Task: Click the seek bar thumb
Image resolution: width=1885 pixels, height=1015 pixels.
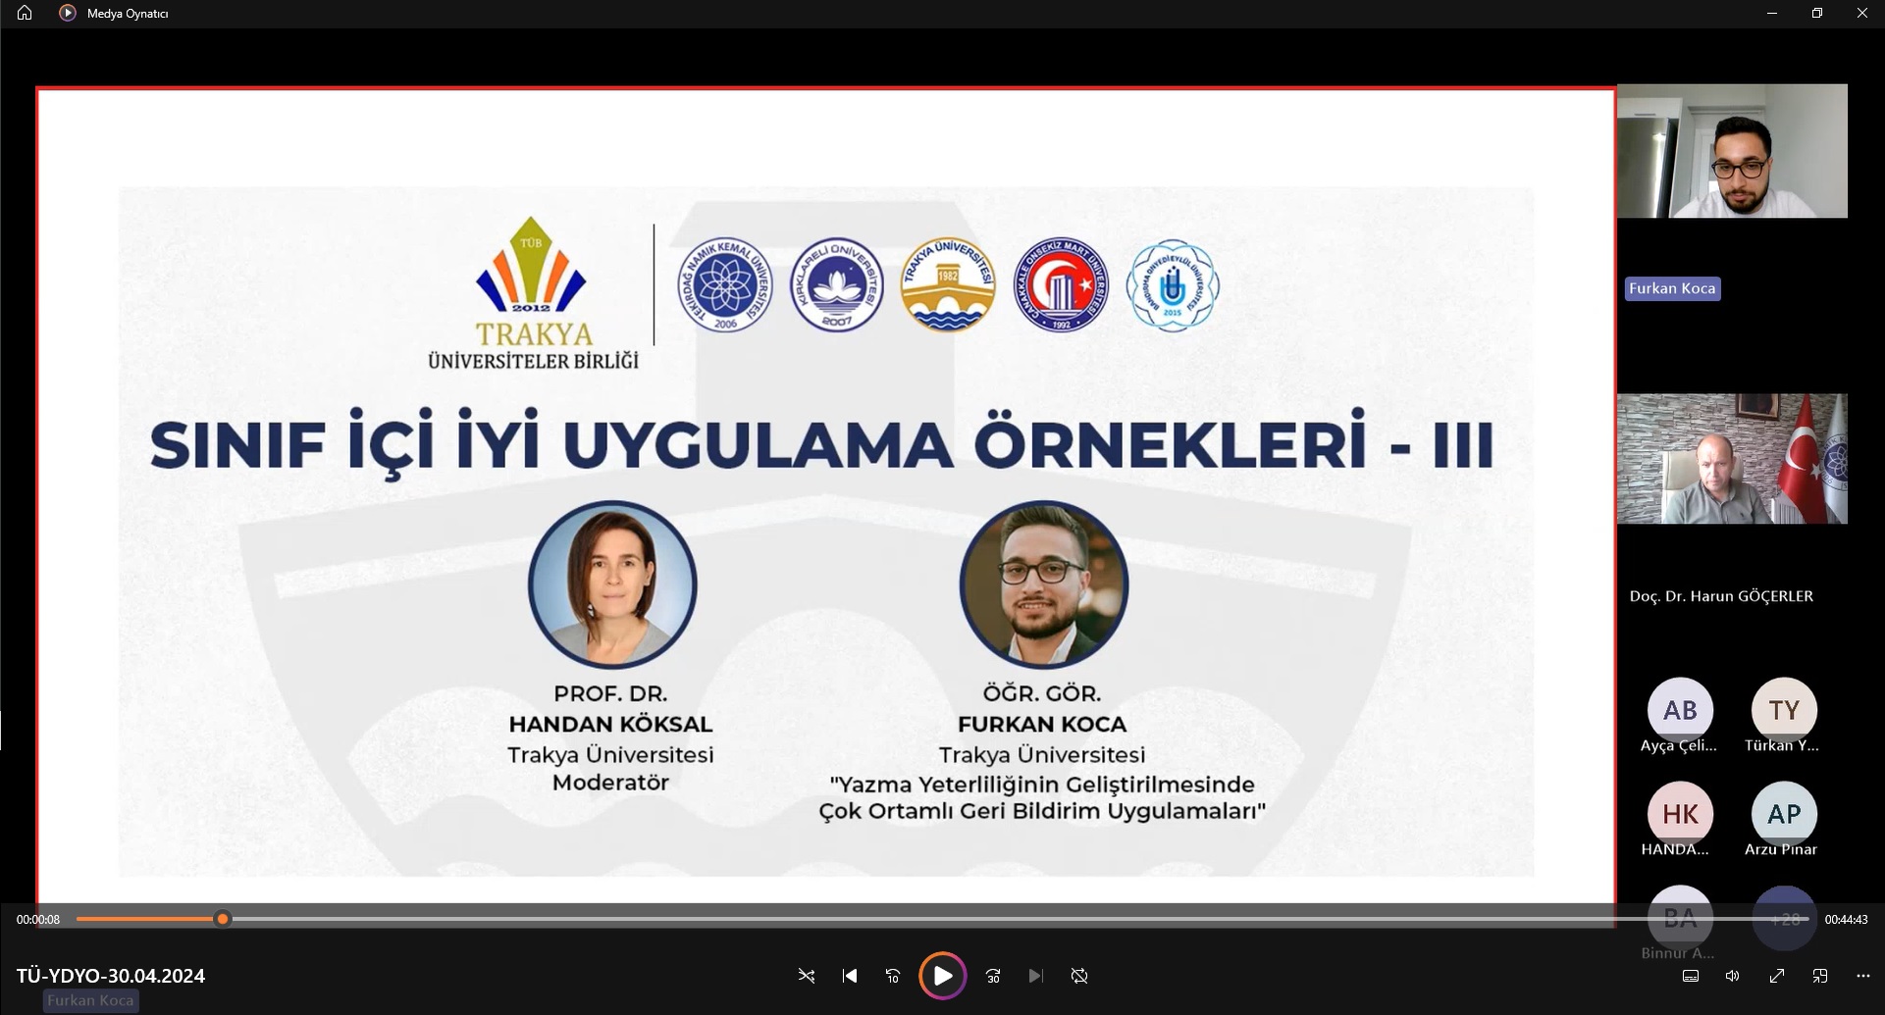Action: pyautogui.click(x=223, y=919)
